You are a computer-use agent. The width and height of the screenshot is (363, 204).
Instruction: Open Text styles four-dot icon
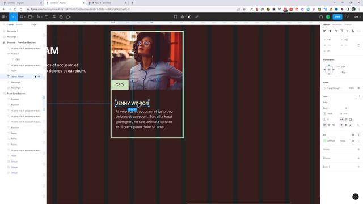[x=358, y=97]
